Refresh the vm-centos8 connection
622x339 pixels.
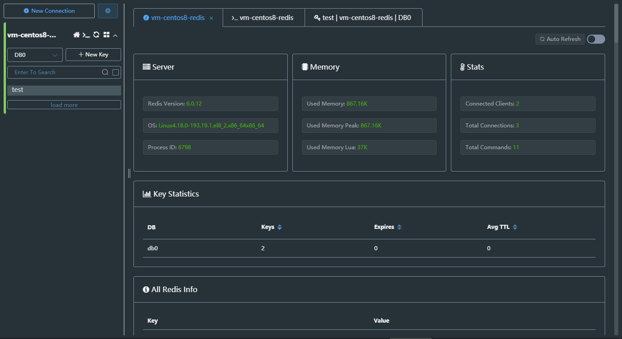pyautogui.click(x=96, y=35)
